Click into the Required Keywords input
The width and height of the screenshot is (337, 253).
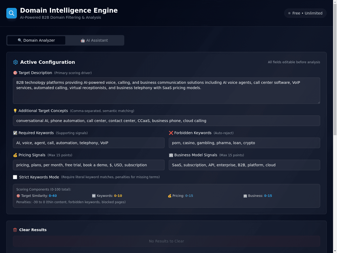tap(89, 143)
